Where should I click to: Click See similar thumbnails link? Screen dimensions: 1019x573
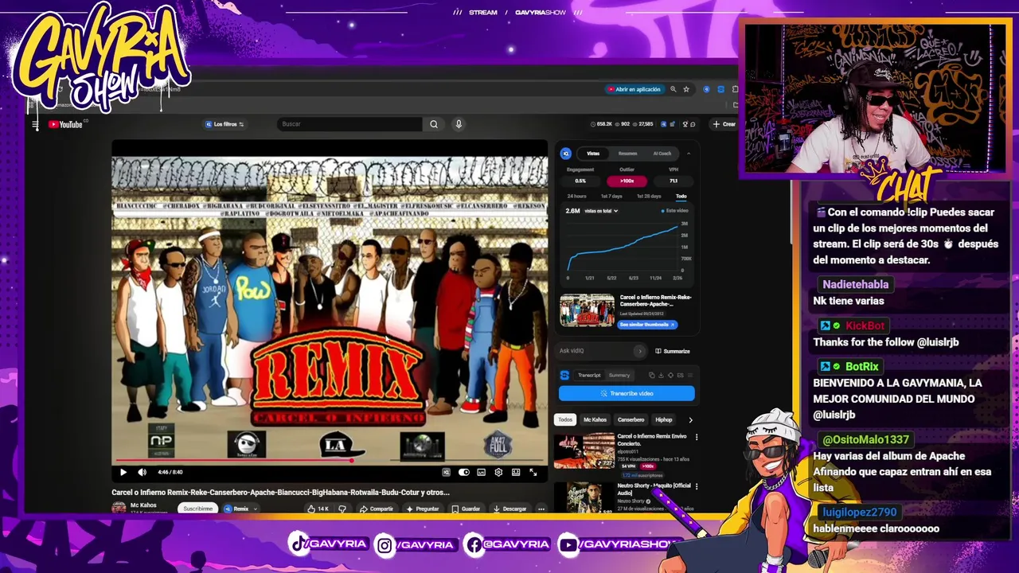[x=647, y=325]
